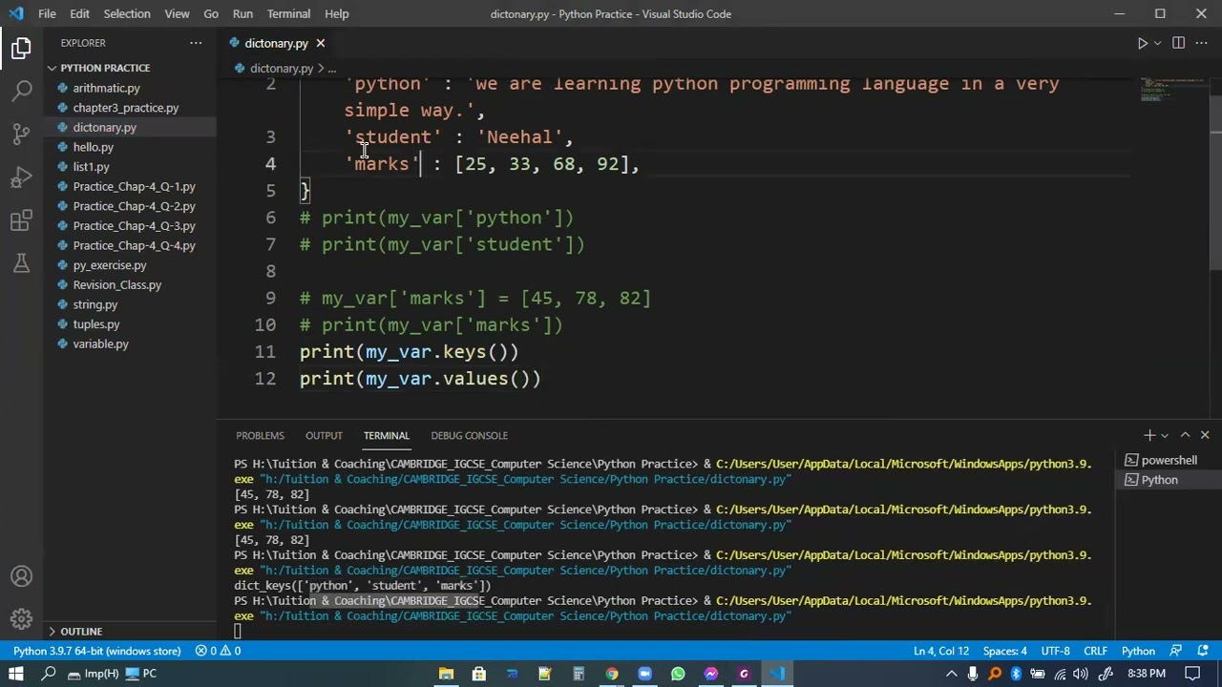Change UTF-8 file encoding
Viewport: 1222px width, 687px height.
tap(1055, 651)
